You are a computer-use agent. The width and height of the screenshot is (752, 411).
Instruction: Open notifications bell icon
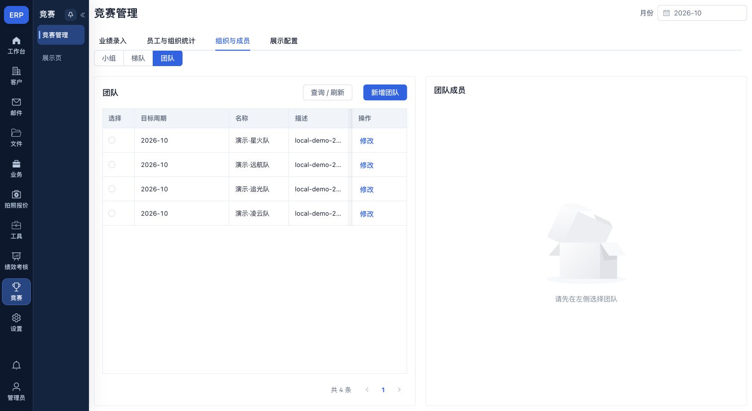pyautogui.click(x=16, y=365)
